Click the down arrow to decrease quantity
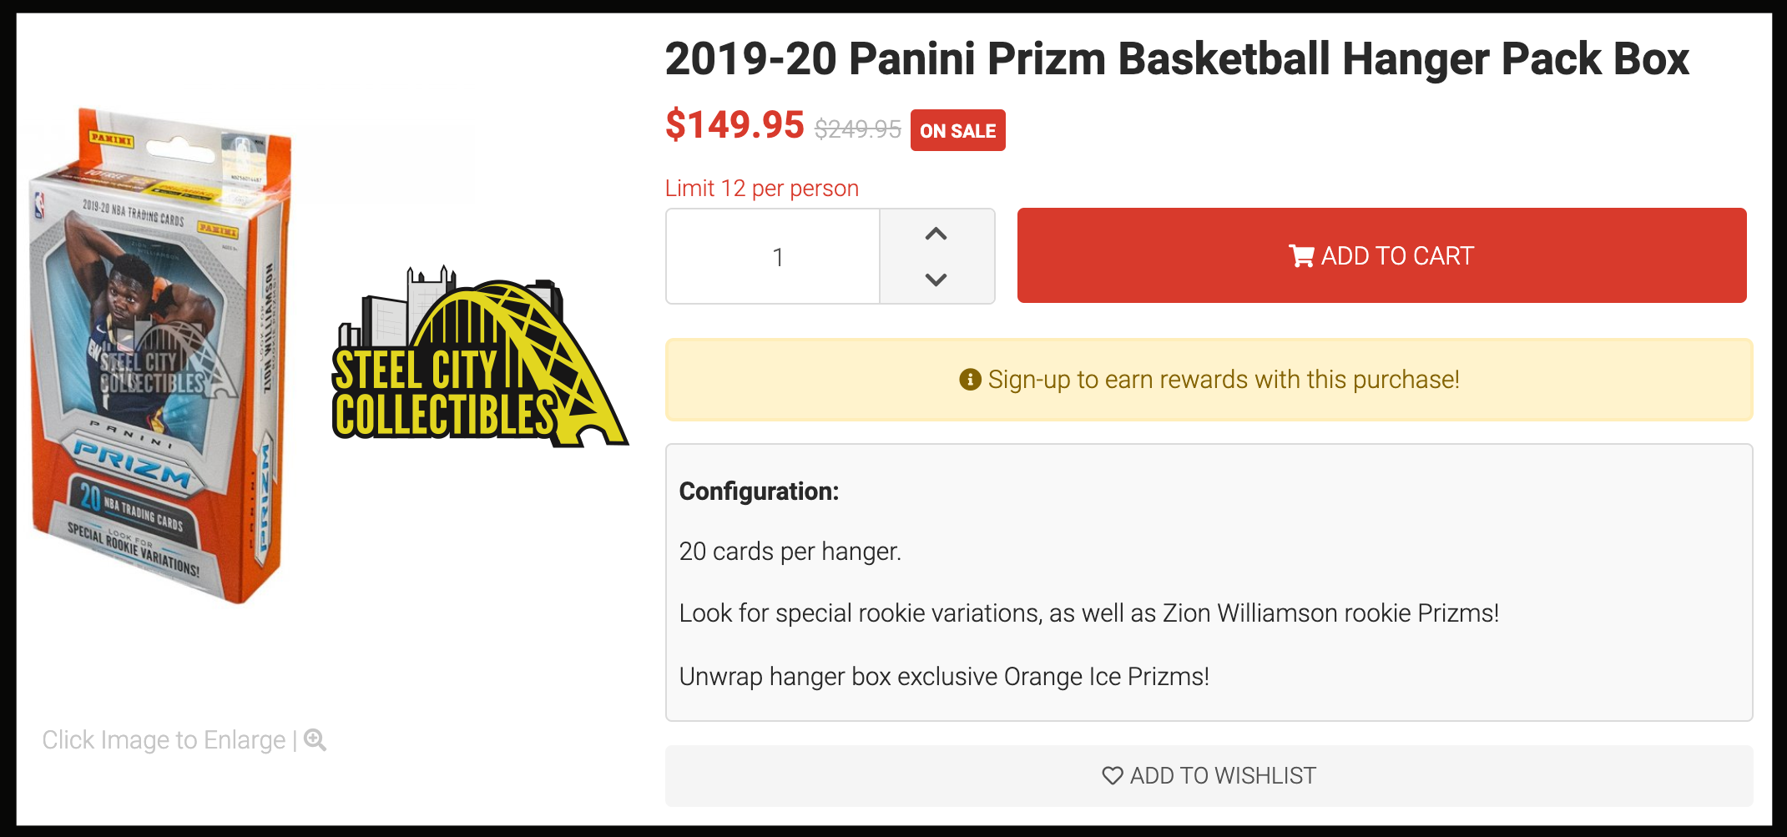This screenshot has width=1787, height=837. pyautogui.click(x=936, y=279)
